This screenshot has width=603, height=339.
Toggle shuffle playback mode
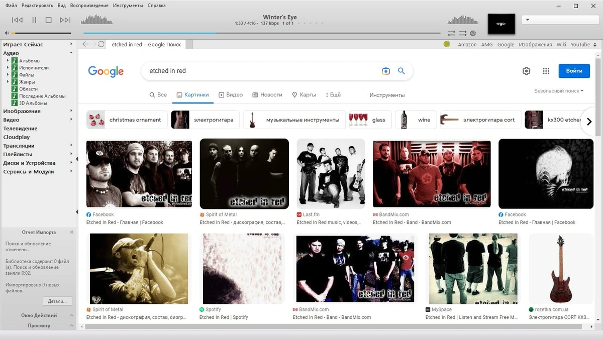pos(462,33)
